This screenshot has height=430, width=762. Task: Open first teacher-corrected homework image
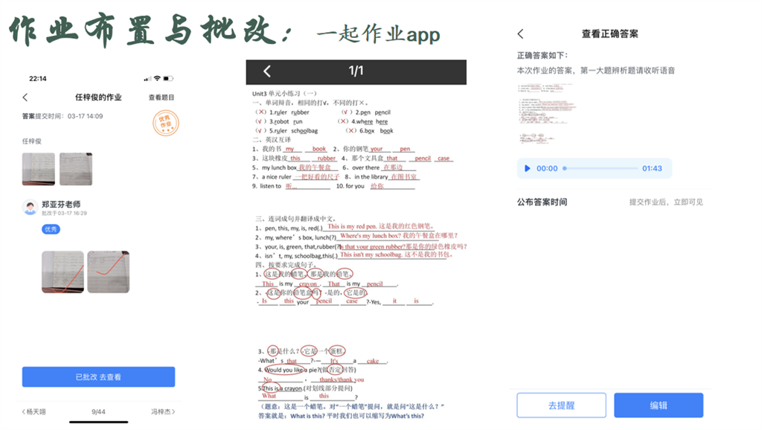point(63,272)
